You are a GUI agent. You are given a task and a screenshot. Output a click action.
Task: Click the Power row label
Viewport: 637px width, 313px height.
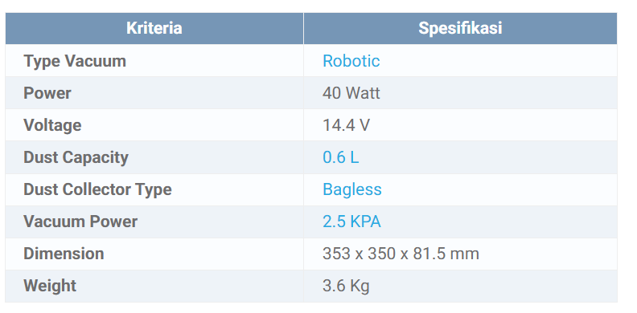[47, 93]
